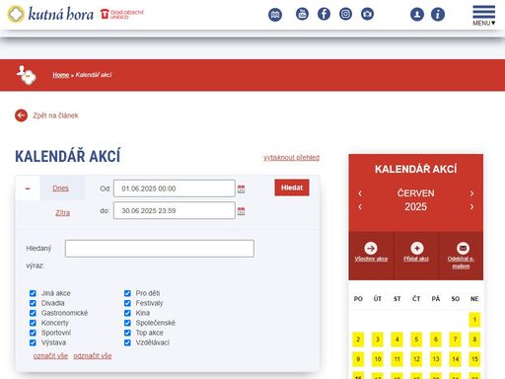This screenshot has width=505, height=379.
Task: Click the Zpět na článek arrow icon
Action: click(x=21, y=115)
